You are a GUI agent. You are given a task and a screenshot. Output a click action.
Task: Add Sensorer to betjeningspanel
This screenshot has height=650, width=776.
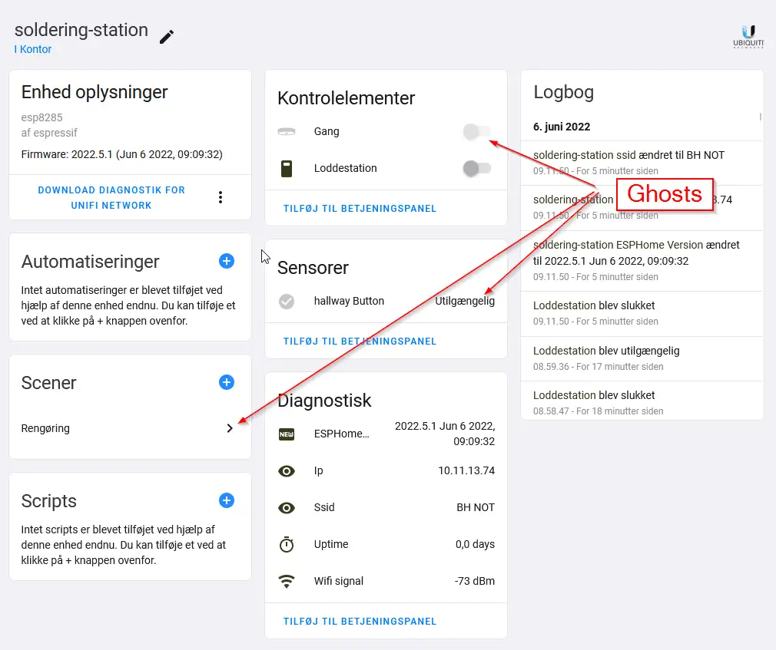click(x=360, y=341)
